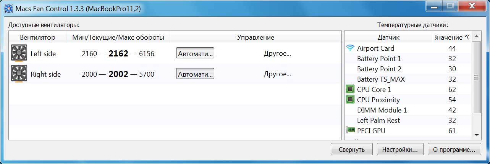The width and height of the screenshot is (490, 164).
Task: Click the Airport Card Wi-Fi icon
Action: (x=350, y=48)
